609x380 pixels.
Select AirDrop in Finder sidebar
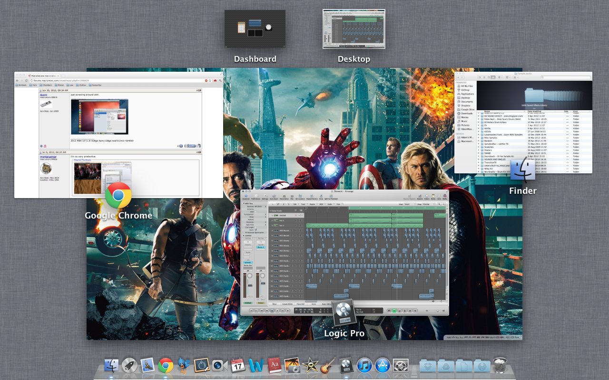464,90
